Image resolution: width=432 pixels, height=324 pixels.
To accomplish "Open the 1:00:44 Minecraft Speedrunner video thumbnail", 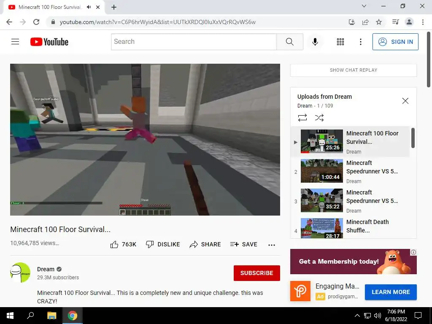I will click(x=321, y=171).
